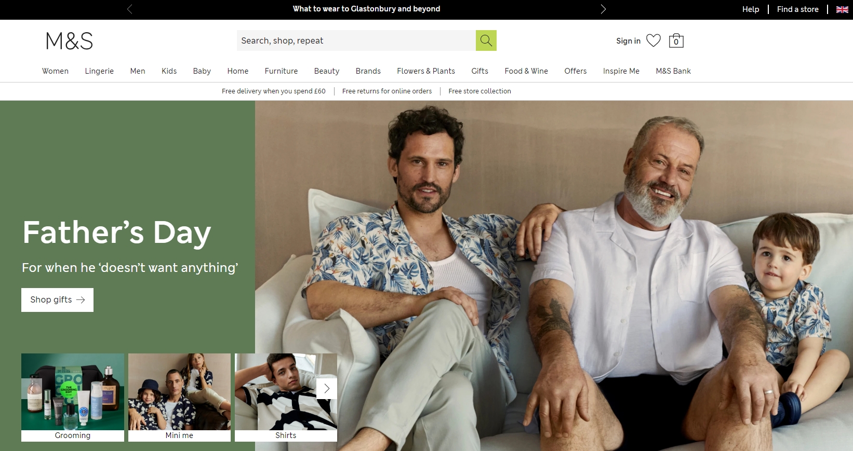853x451 pixels.
Task: Click the green search magnifier button
Action: [486, 40]
